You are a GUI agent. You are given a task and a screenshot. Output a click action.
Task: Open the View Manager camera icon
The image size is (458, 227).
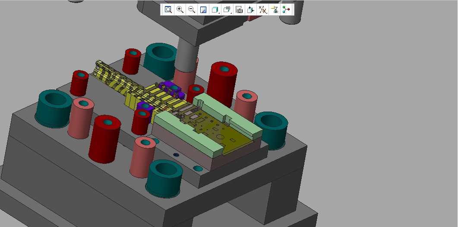(x=239, y=10)
